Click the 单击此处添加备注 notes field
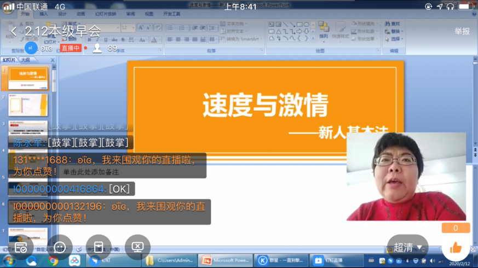This screenshot has width=478, height=268. point(91,172)
